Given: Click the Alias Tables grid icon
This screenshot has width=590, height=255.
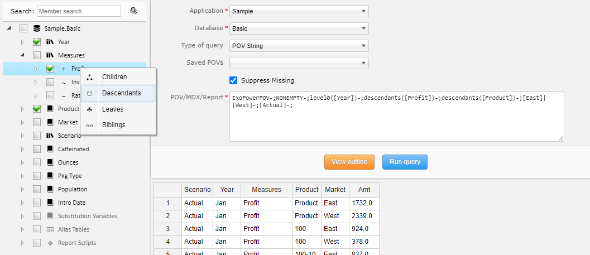Looking at the screenshot, I should (50, 229).
